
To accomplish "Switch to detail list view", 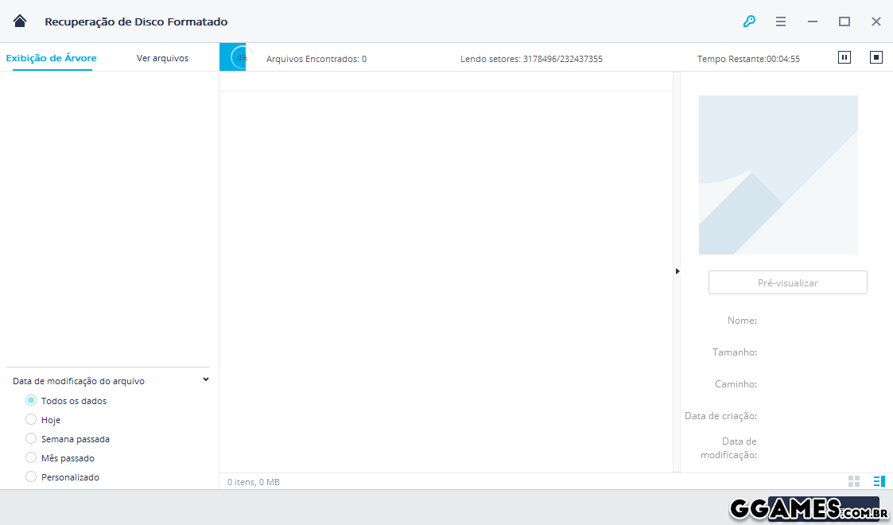I will point(879,481).
